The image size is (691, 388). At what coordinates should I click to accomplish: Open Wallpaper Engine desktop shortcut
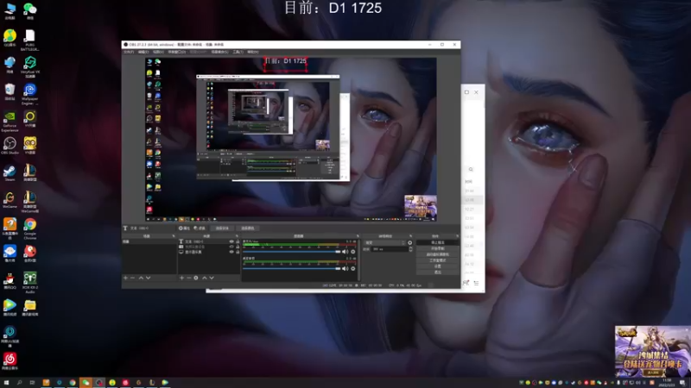pos(30,94)
